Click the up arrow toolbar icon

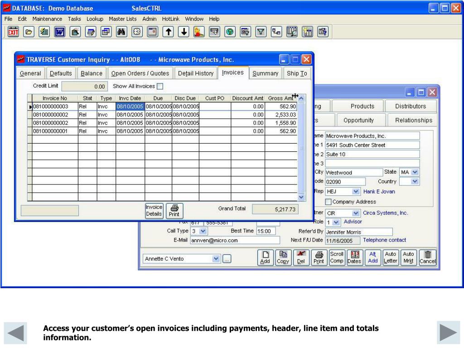point(168,32)
